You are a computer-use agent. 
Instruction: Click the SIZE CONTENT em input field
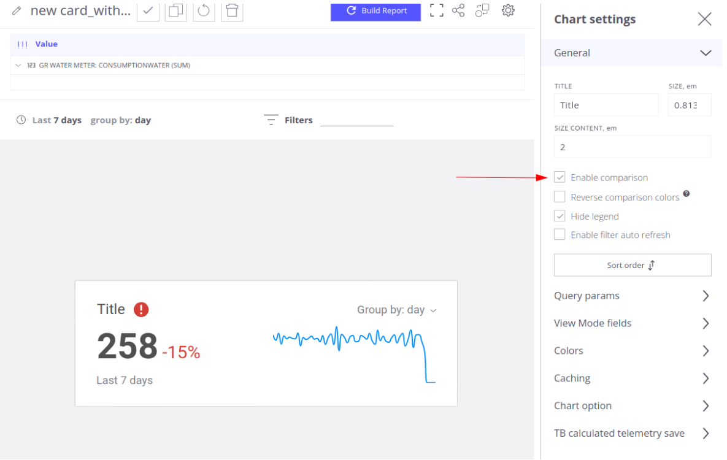coord(632,147)
